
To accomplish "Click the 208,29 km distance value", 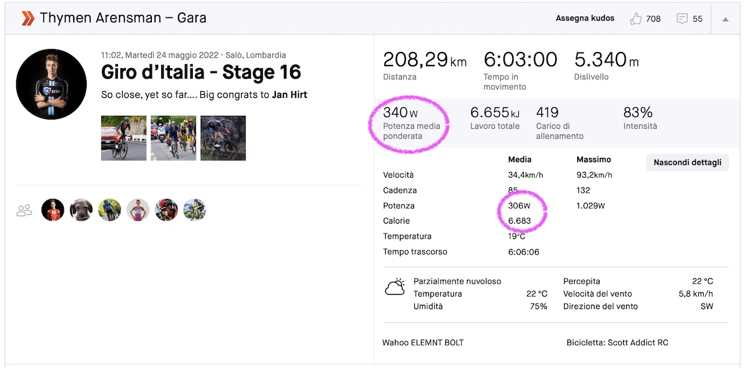I will (425, 60).
